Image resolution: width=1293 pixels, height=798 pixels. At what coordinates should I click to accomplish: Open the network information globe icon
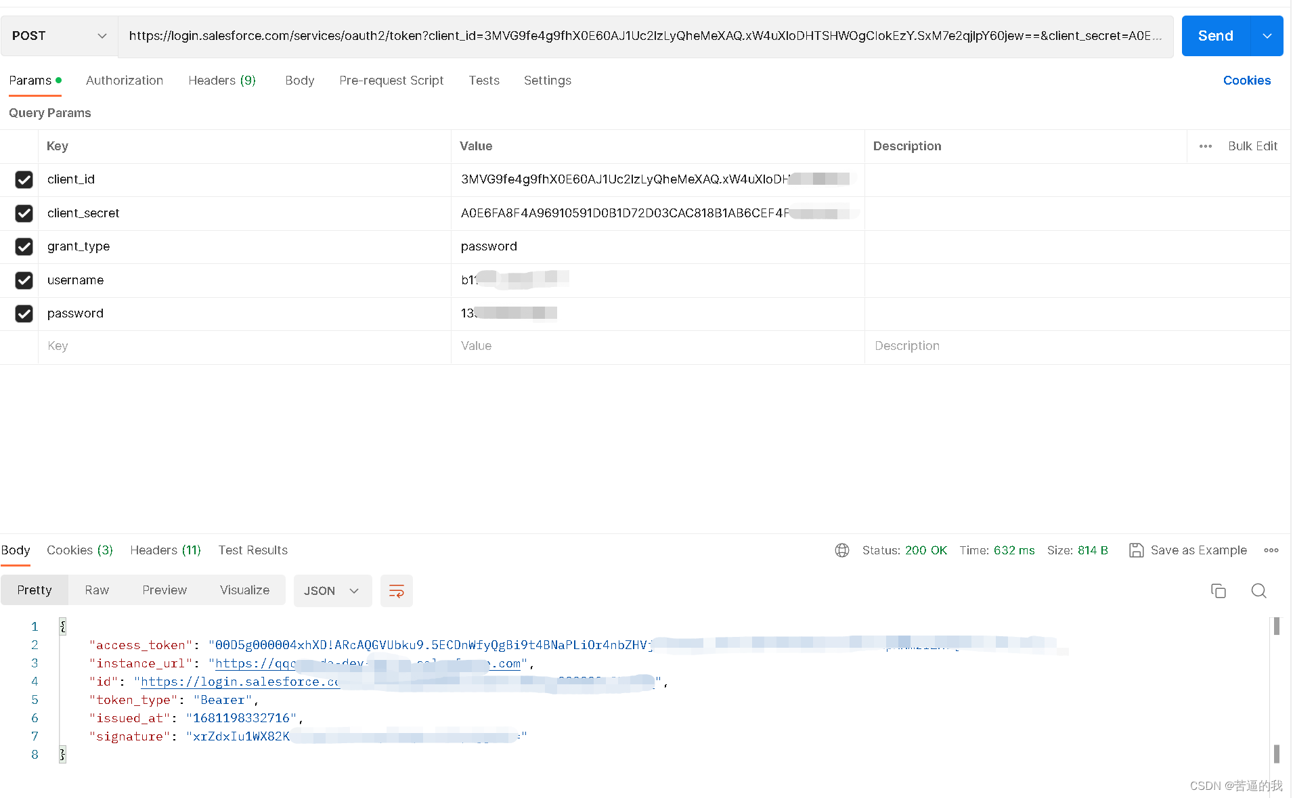[841, 550]
